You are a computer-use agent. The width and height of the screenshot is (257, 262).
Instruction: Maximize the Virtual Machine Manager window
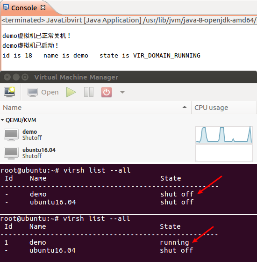click(25, 77)
